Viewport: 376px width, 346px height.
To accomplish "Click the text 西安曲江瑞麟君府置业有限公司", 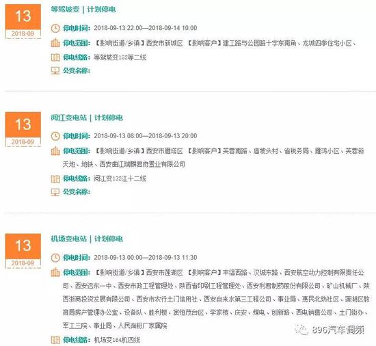I will (142, 164).
